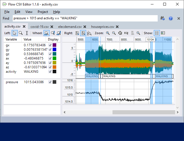Run the Find search with binoculars icon
184x141 pixels.
[163, 18]
